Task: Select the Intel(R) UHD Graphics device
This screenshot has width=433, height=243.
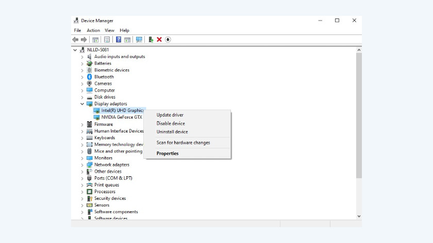Action: (x=122, y=110)
